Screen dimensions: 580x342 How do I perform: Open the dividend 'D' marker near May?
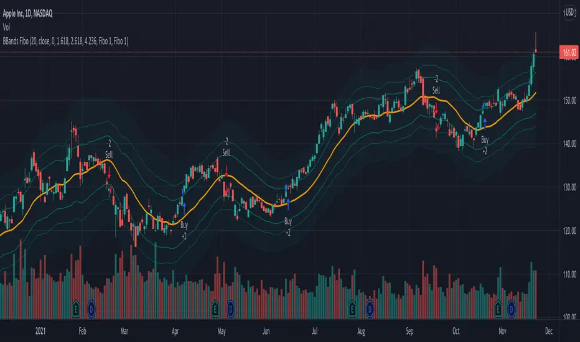click(x=231, y=307)
